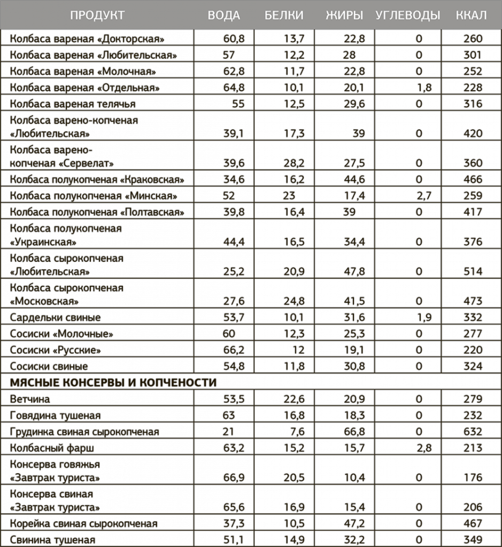Click Колбаса полукопченая «Минская» product name
Image resolution: width=502 pixels, height=547 pixels.
[94, 196]
